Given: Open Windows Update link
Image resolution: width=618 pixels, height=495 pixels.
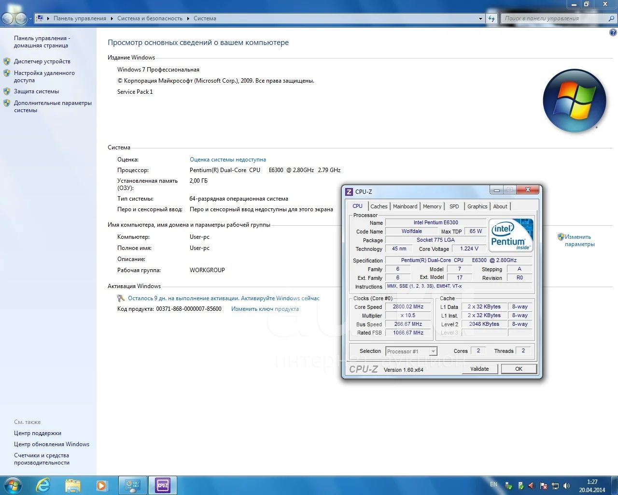Looking at the screenshot, I should [52, 444].
